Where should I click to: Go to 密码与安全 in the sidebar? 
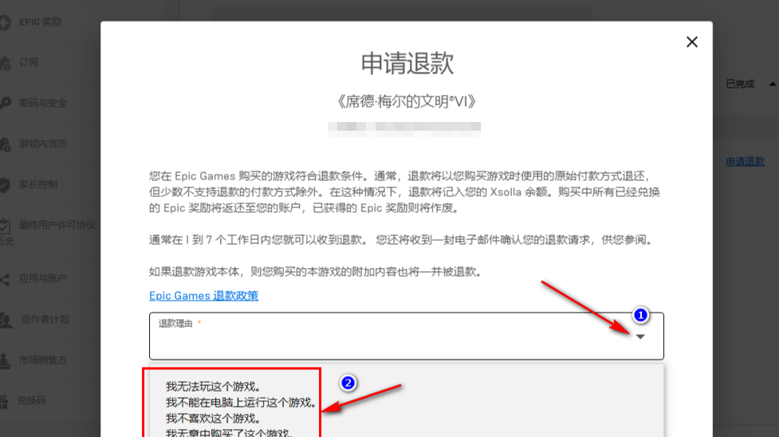(x=43, y=103)
